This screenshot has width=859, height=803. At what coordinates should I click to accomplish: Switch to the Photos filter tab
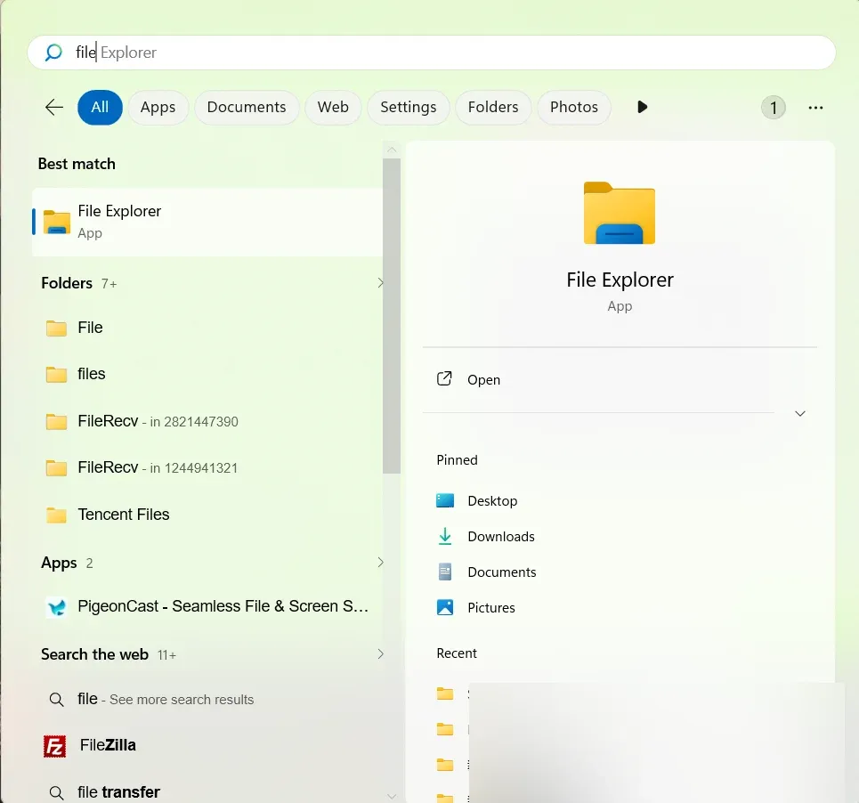click(574, 108)
